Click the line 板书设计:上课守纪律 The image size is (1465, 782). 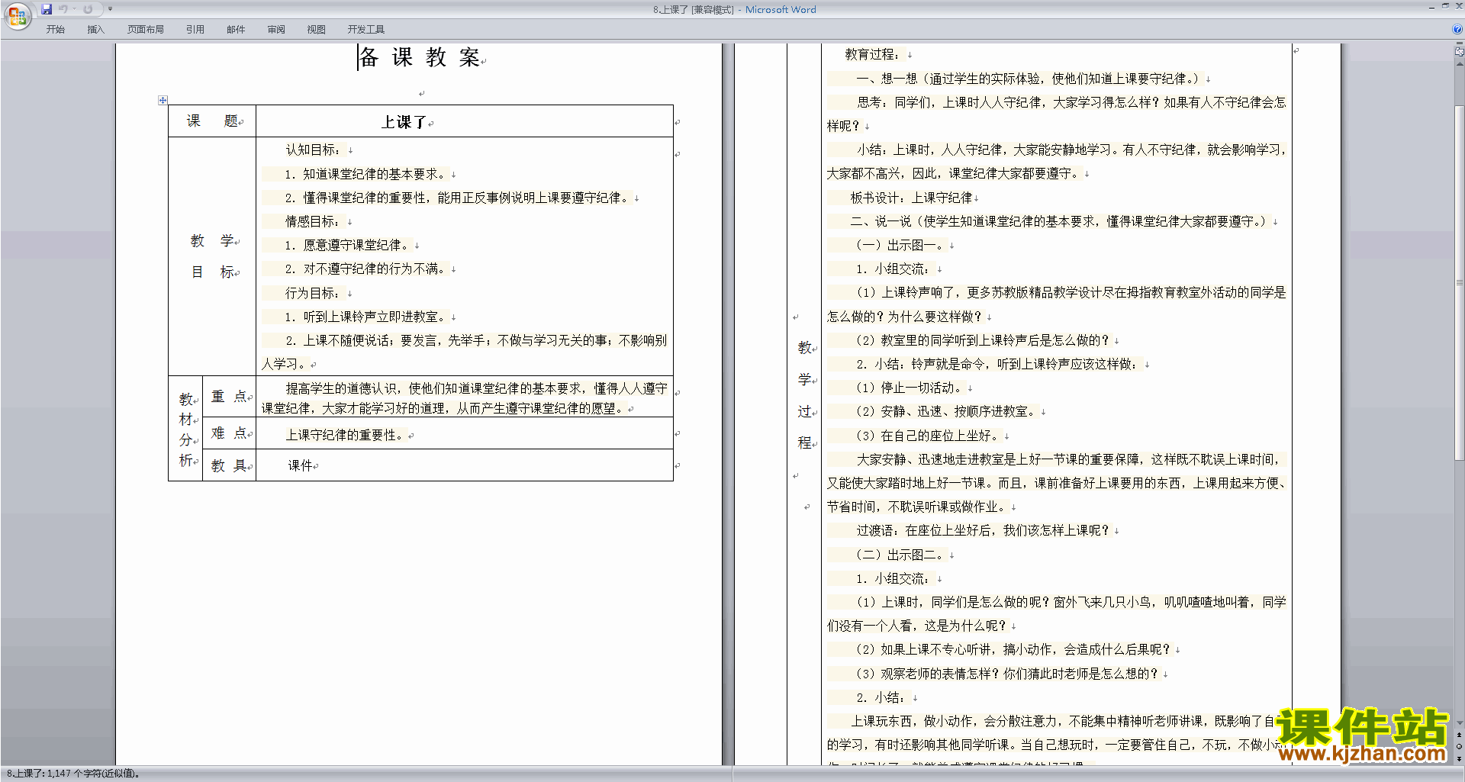[x=911, y=198]
